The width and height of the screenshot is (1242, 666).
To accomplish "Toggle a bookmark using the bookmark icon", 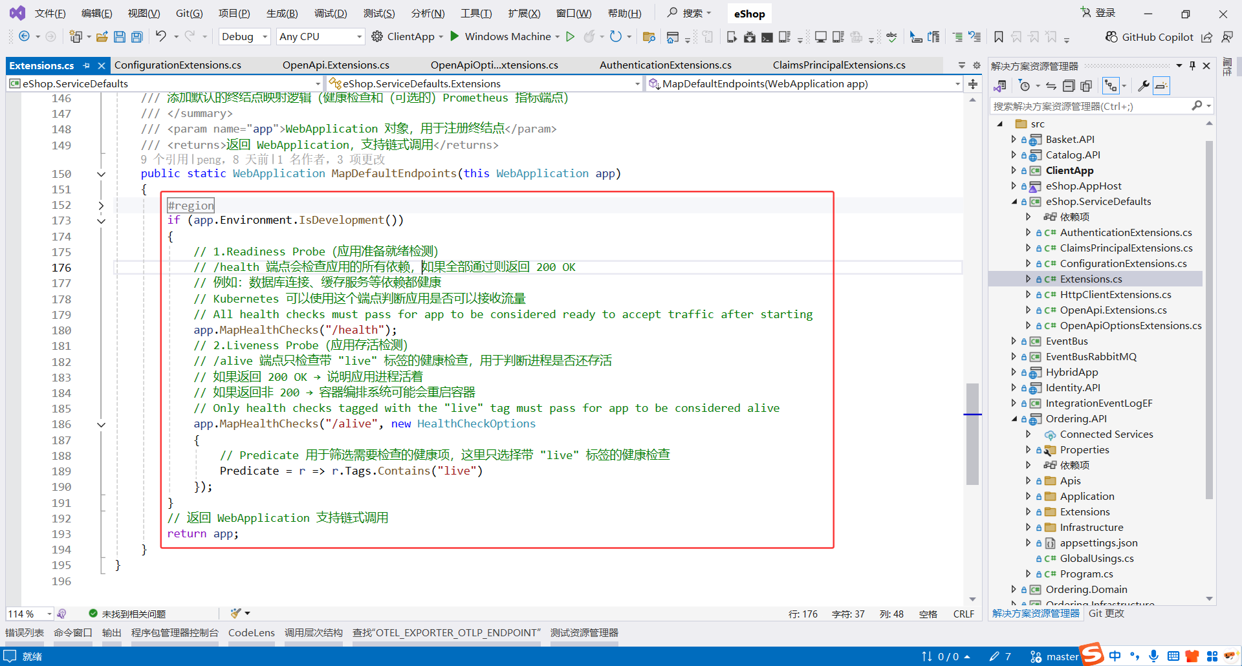I will (x=999, y=37).
